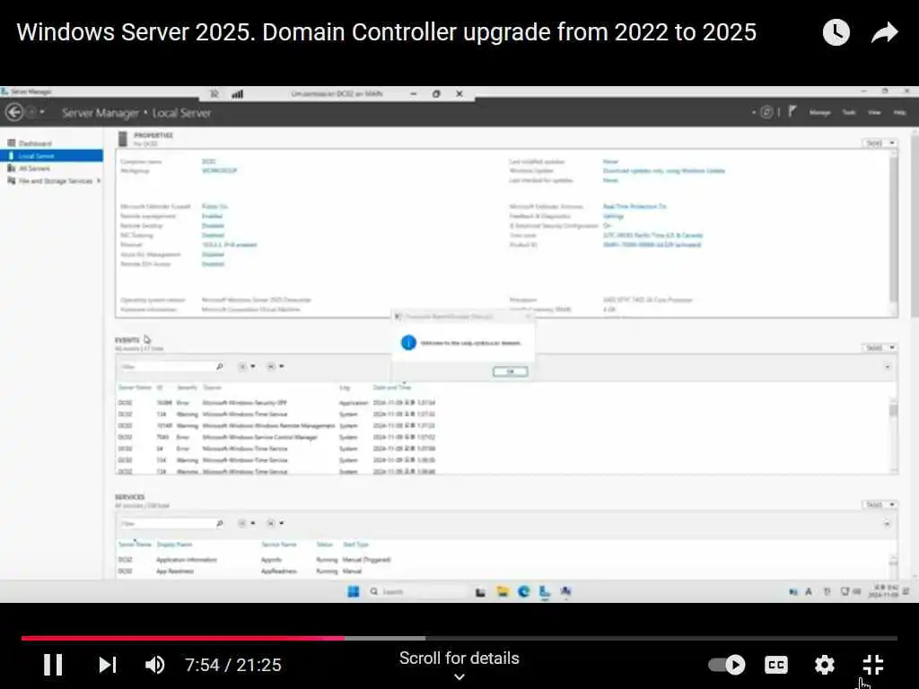The height and width of the screenshot is (689, 919).
Task: Pause the video playback
Action: 53,665
